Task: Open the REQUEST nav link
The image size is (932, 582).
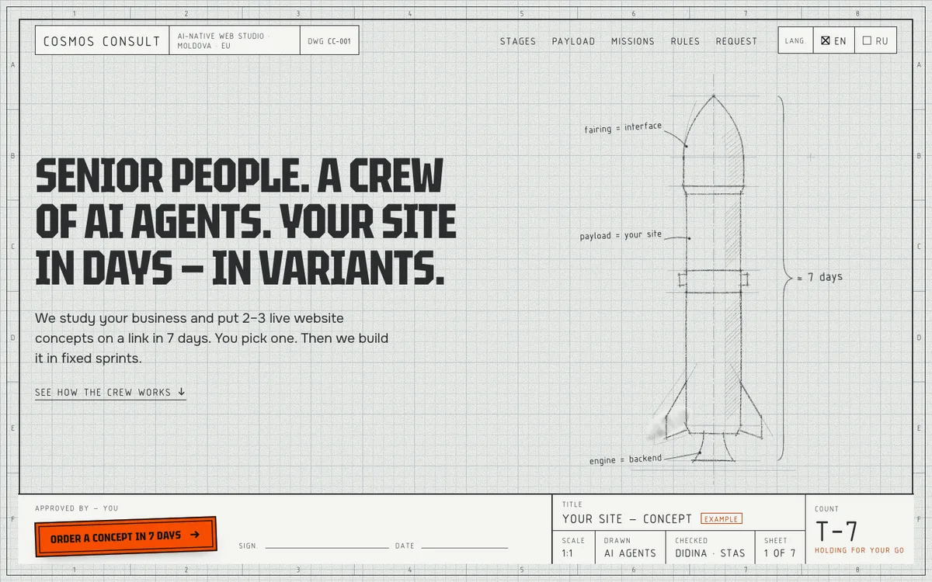Action: (x=736, y=41)
